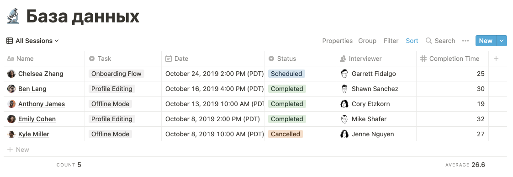
Task: Click the microscope page icon
Action: [13, 16]
